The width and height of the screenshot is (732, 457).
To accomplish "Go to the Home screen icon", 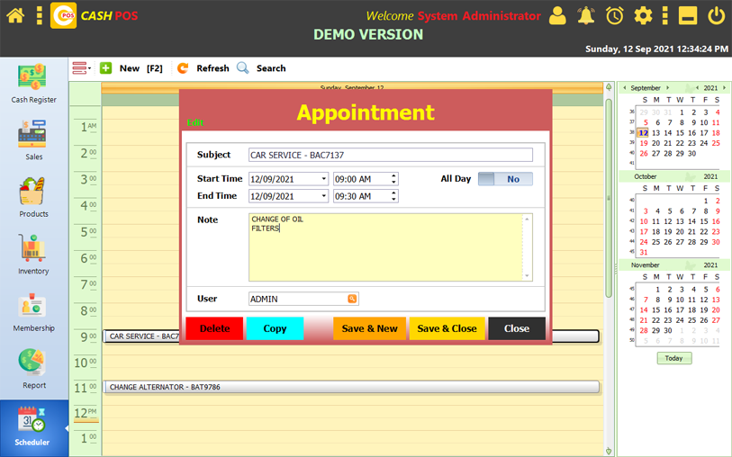I will (15, 15).
